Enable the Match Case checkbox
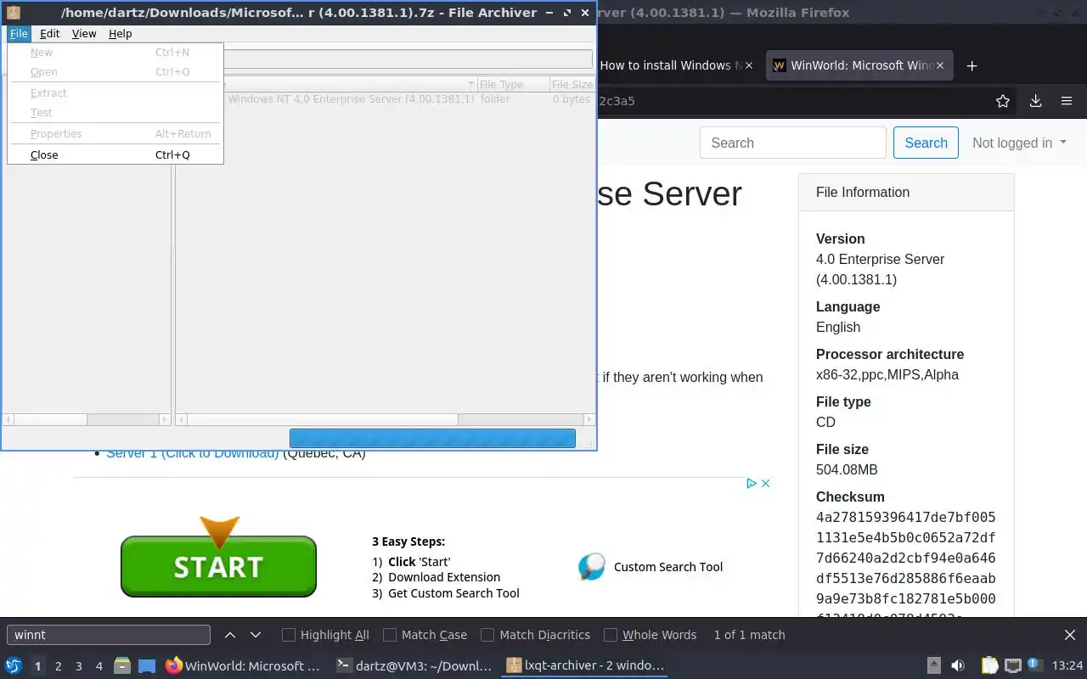Screen dimensions: 1087x679 point(390,635)
